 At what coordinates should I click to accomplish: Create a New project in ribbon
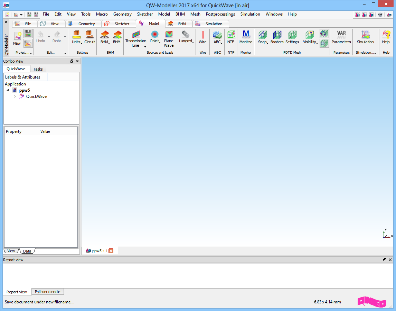[x=17, y=38]
